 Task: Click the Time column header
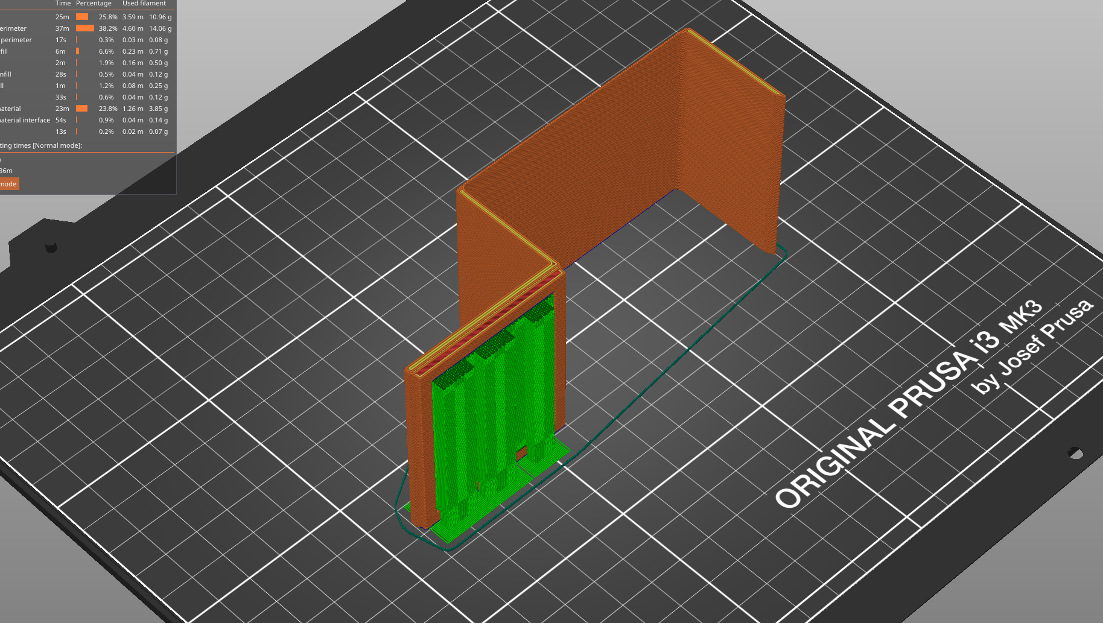[x=62, y=4]
